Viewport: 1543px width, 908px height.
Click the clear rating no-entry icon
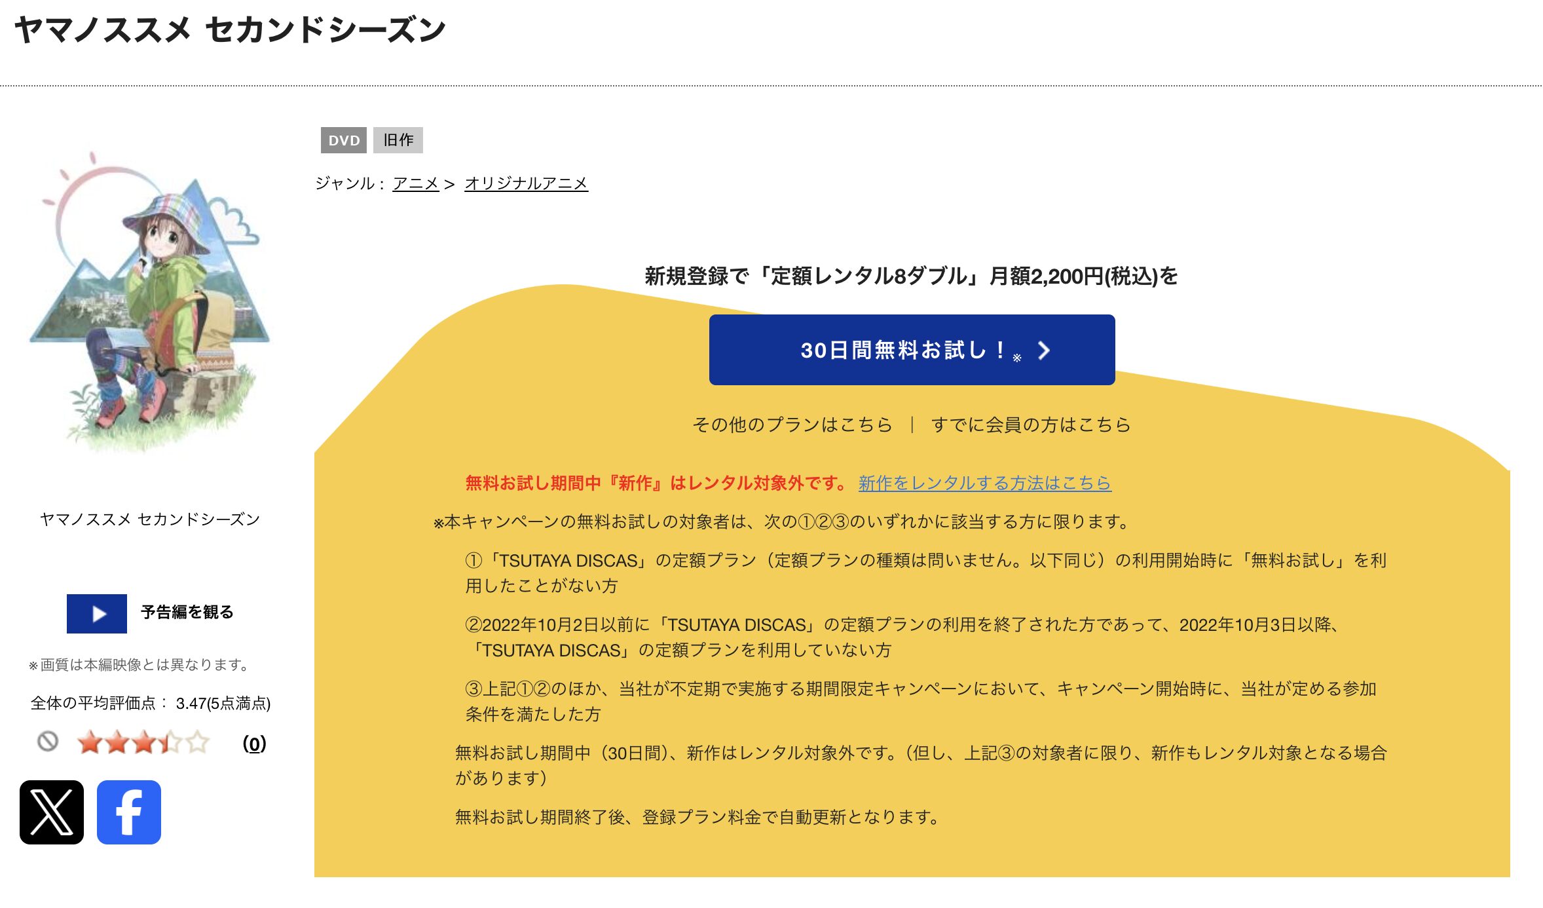point(48,742)
